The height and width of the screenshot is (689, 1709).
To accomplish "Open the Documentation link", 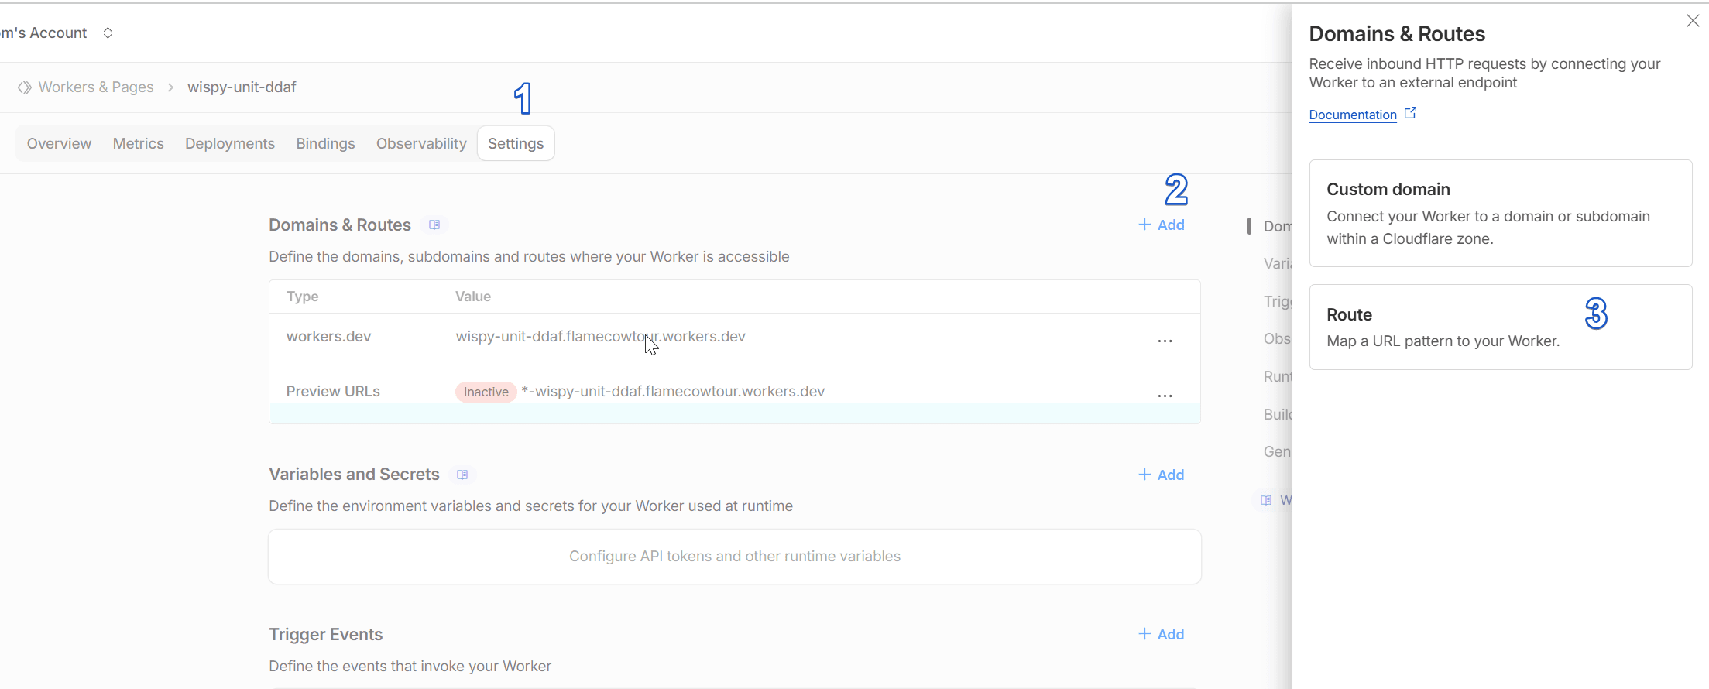I will (1352, 115).
